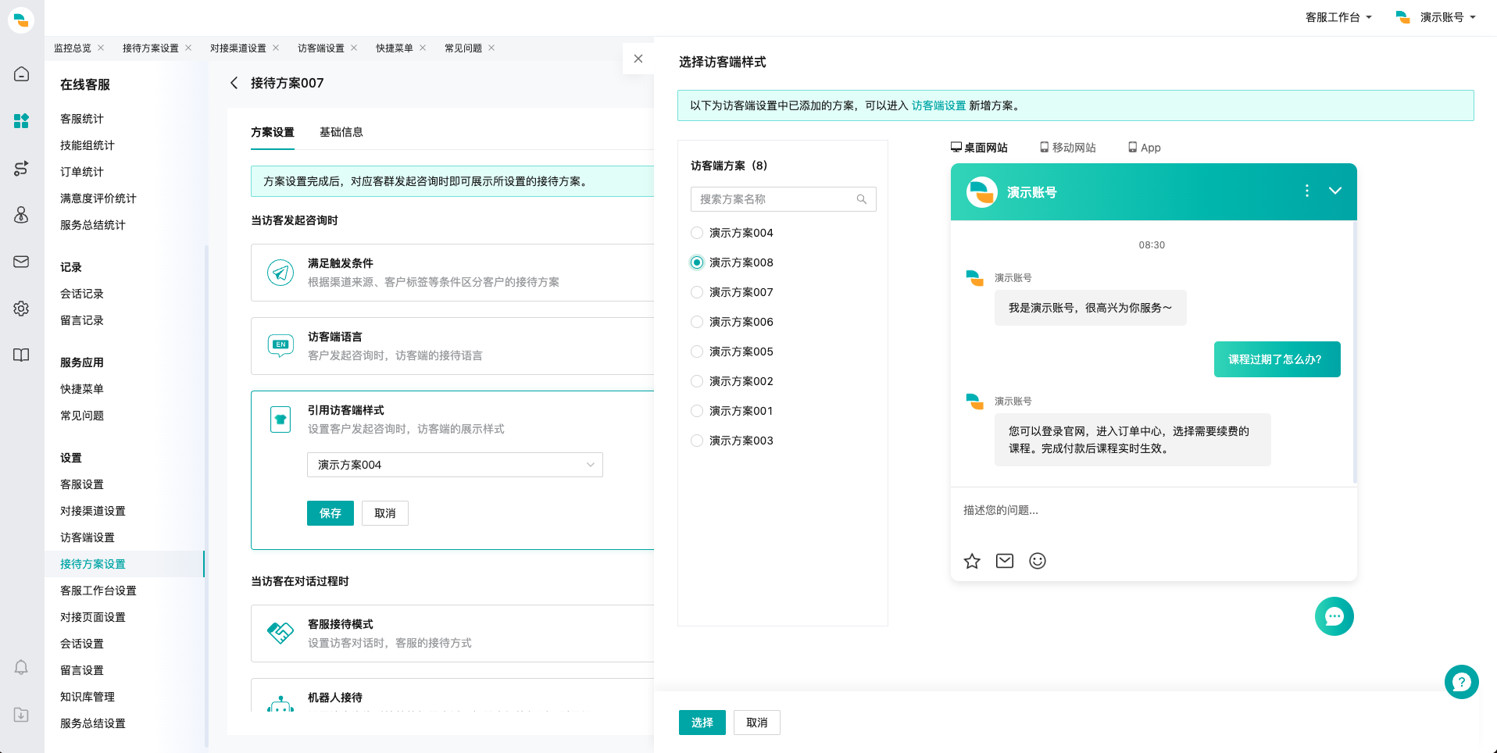
Task: Open the routing icon in left sidebar
Action: tap(21, 168)
